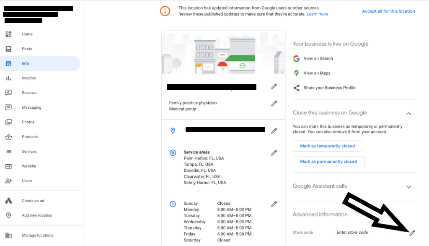Expand the Google Assistant calls section
Screen dimensions: 429x246
pos(408,187)
